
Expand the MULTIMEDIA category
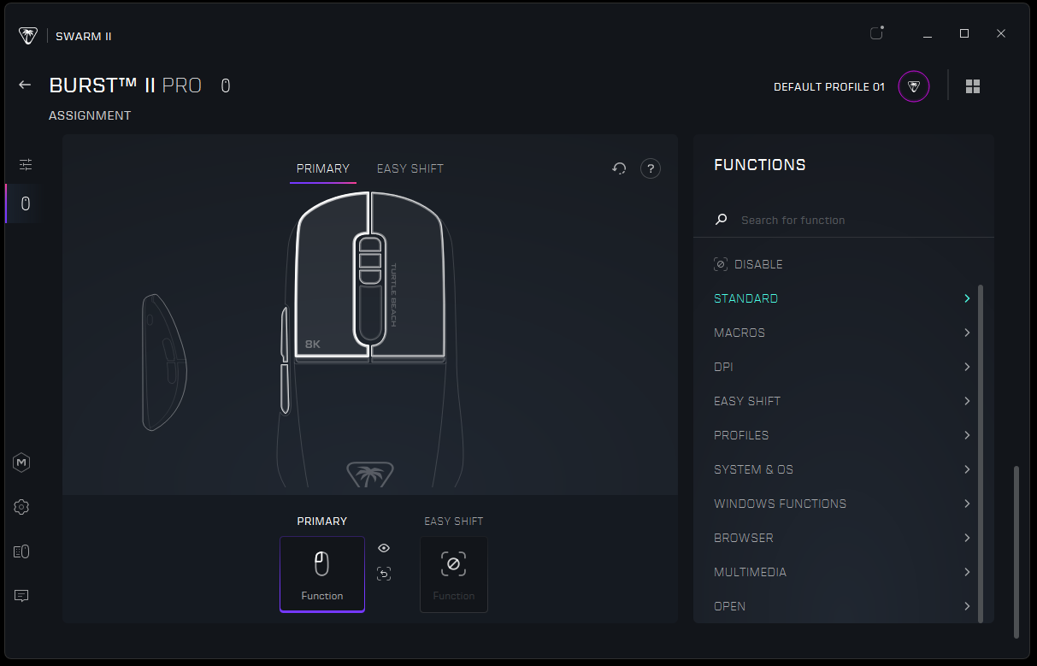pos(842,572)
